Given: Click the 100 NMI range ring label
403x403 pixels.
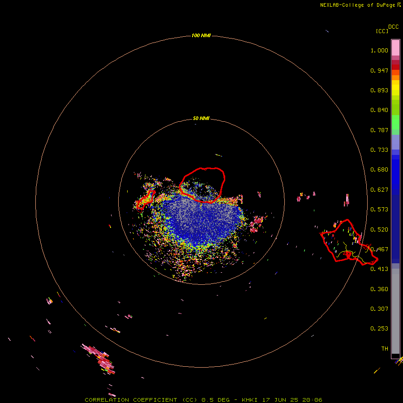Looking at the screenshot, I should 201,35.
